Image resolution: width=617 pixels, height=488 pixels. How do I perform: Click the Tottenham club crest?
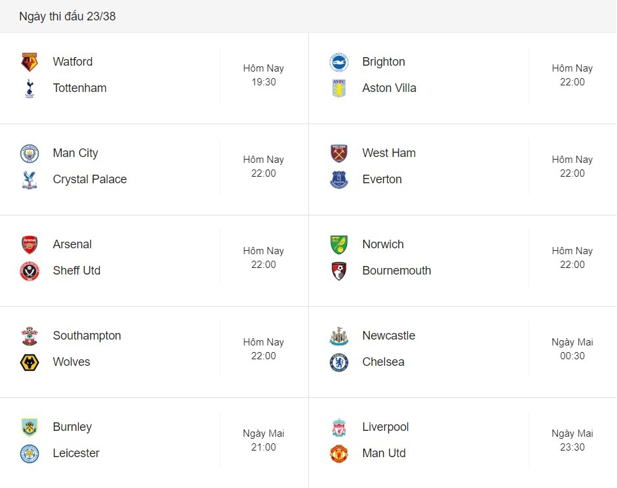pyautogui.click(x=30, y=88)
